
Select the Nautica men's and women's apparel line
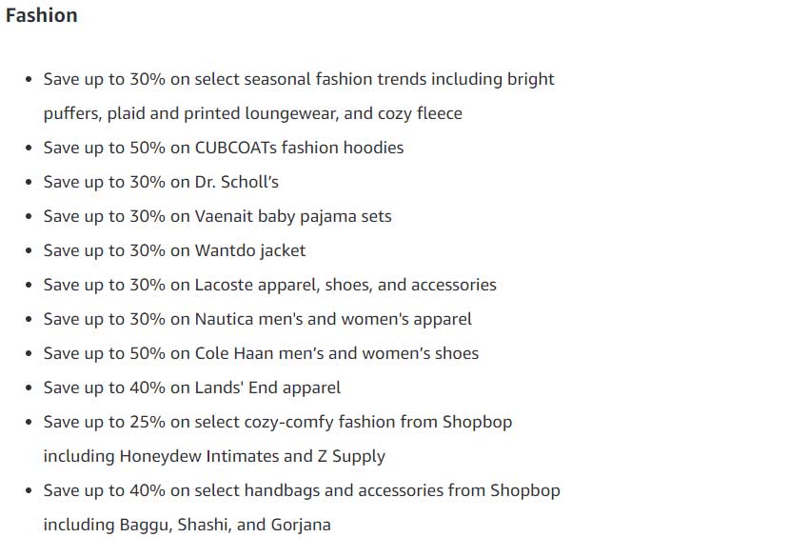(x=258, y=320)
